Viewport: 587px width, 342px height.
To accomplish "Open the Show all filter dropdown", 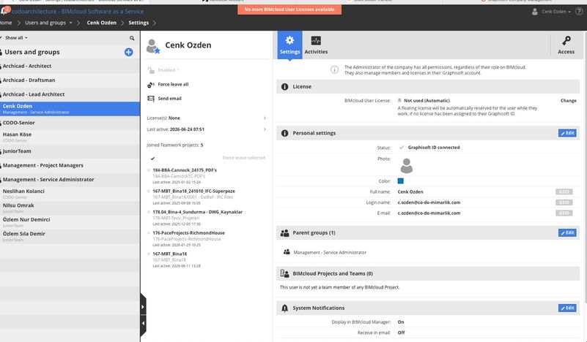I will [x=15, y=38].
